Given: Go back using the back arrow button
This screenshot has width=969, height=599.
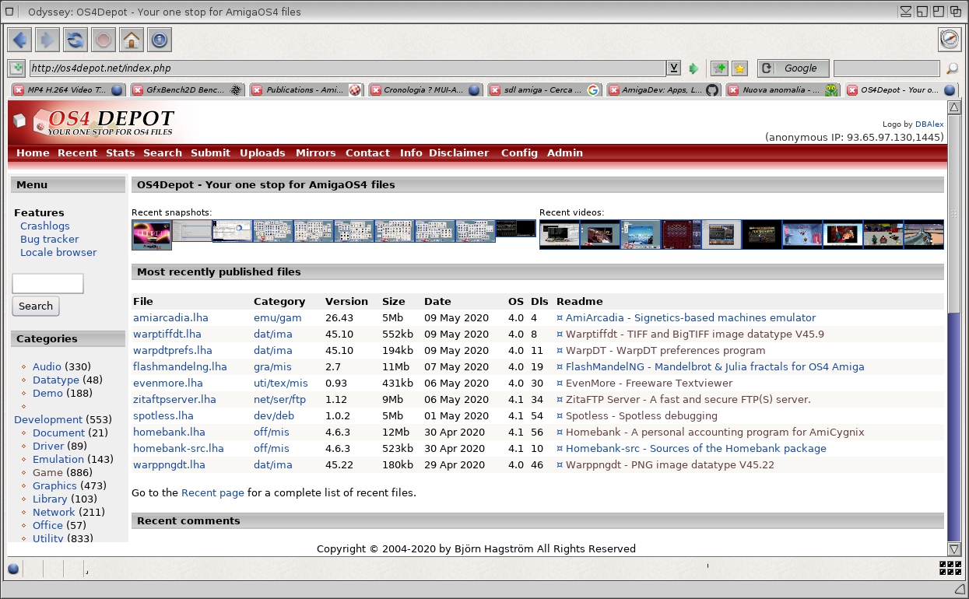Looking at the screenshot, I should tap(20, 40).
